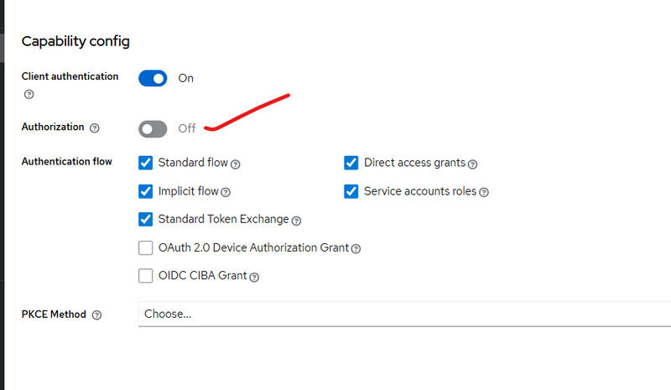Check the OIDC CIBA Grant box
The height and width of the screenshot is (390, 671).
click(x=145, y=276)
